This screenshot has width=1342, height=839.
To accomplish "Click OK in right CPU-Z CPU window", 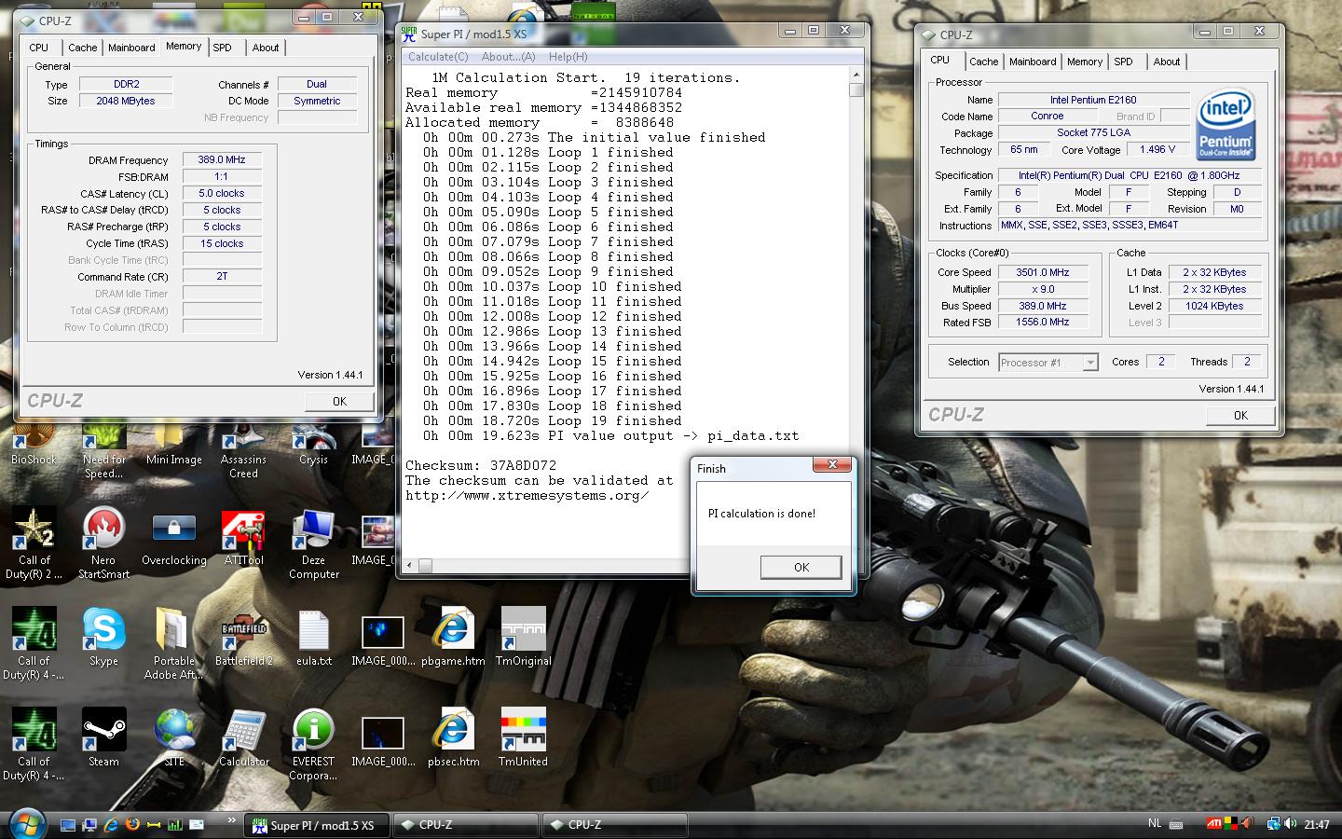I will click(x=1240, y=415).
